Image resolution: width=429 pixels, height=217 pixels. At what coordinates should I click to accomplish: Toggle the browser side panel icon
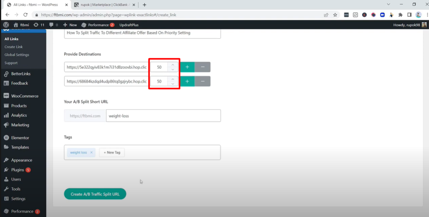[x=409, y=15]
